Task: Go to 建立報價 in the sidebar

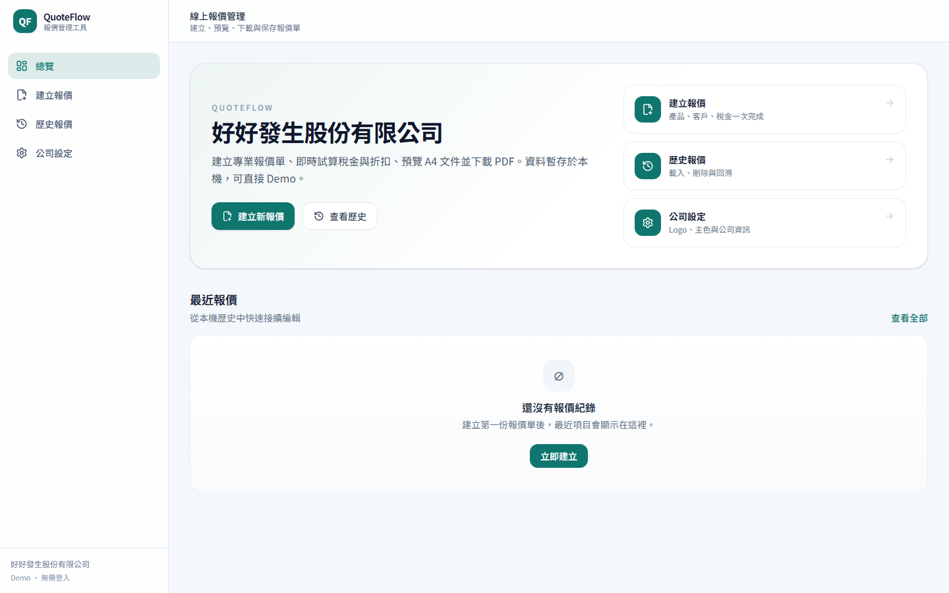Action: click(84, 95)
